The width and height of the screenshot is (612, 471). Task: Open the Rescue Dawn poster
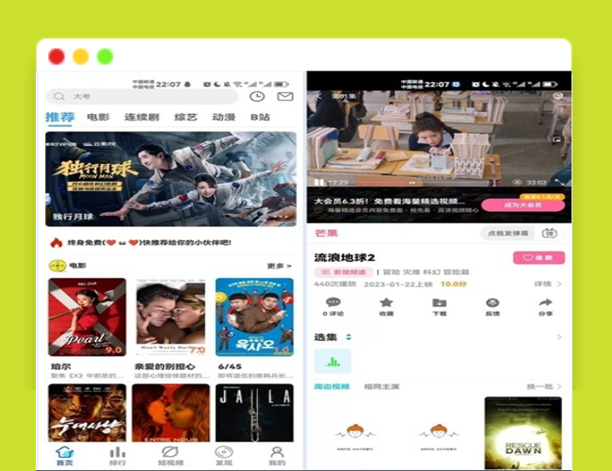click(x=523, y=432)
